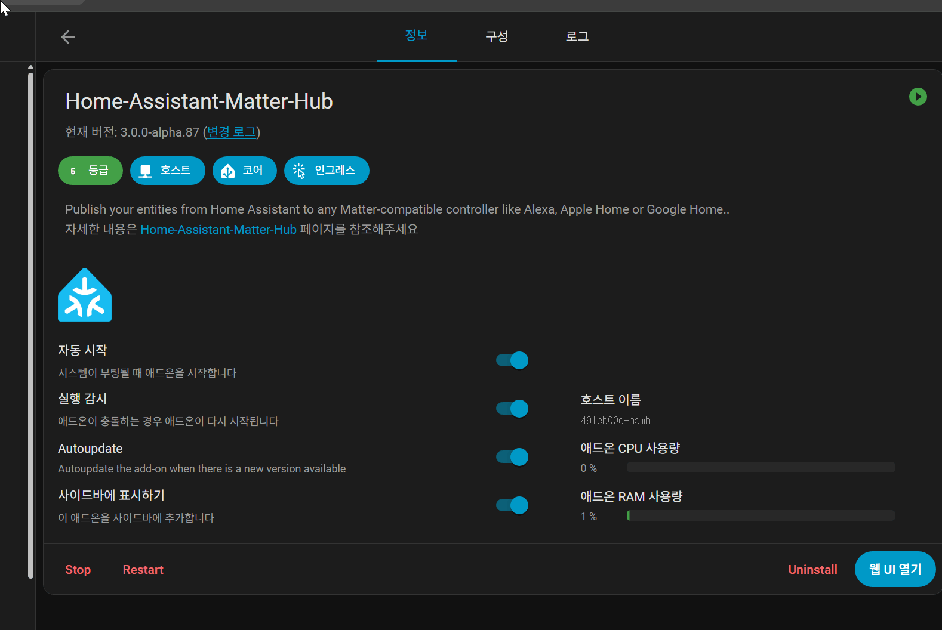The image size is (942, 630).
Task: Open the Home-Assistant-Matter-Hub page link
Action: point(218,229)
